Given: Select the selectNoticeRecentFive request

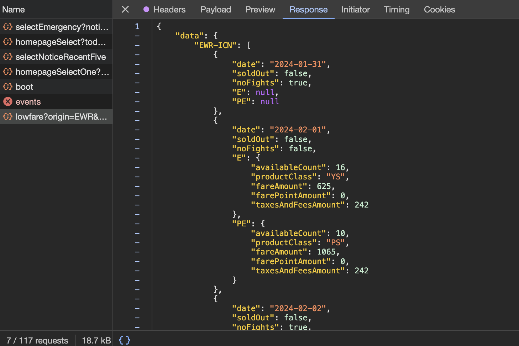Looking at the screenshot, I should 56,57.
